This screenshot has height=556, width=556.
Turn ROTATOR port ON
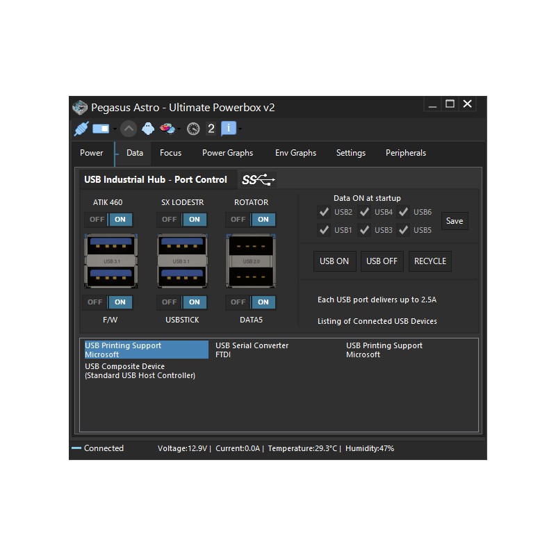[x=263, y=220]
